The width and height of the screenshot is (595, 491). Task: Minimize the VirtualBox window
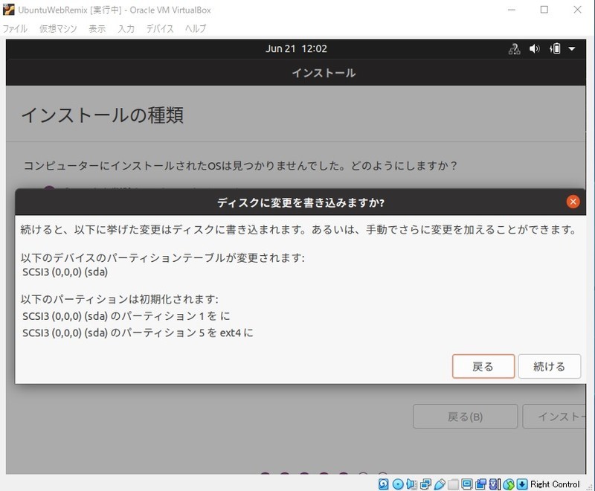click(x=512, y=10)
